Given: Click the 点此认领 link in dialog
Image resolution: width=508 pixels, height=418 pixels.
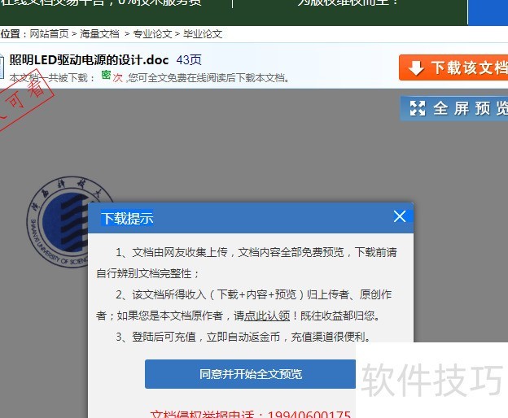Looking at the screenshot, I should pyautogui.click(x=267, y=316).
